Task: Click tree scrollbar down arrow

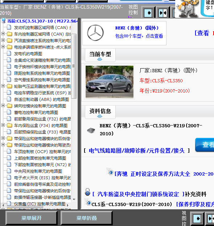Action: (74, 200)
